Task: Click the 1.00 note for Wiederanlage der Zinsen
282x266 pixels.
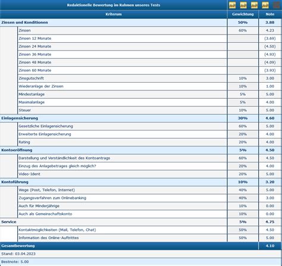Action: point(270,86)
